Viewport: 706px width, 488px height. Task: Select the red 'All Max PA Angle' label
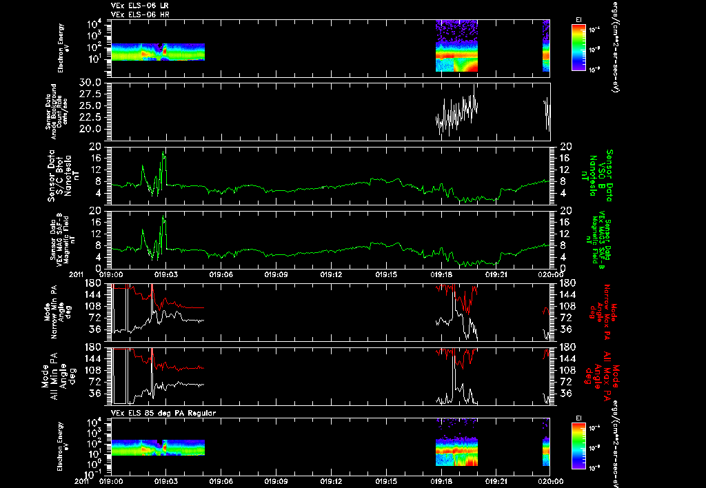coord(601,376)
